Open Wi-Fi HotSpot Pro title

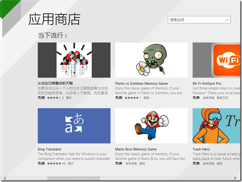[x=207, y=83]
